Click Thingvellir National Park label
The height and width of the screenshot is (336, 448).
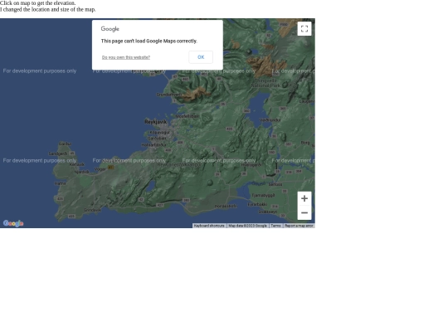(266, 83)
